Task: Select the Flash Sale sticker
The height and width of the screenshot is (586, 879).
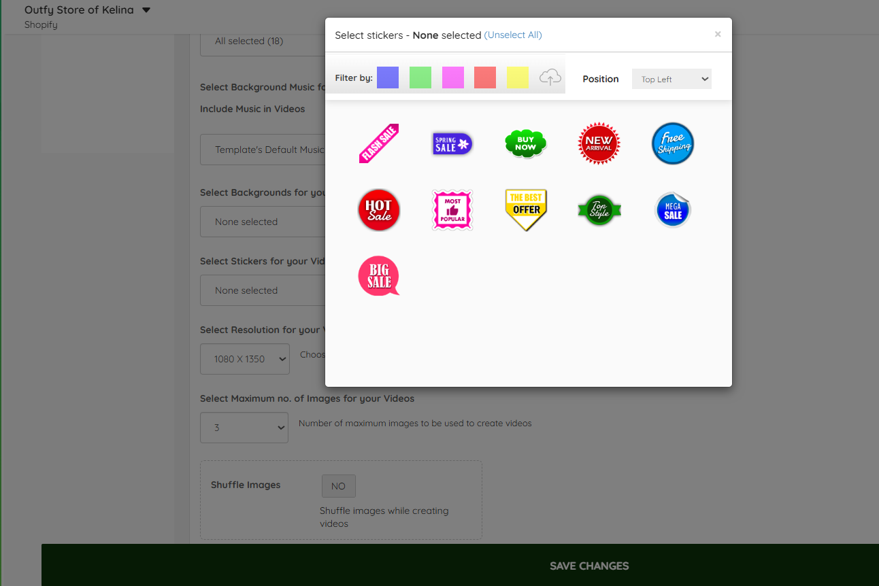Action: 379,143
